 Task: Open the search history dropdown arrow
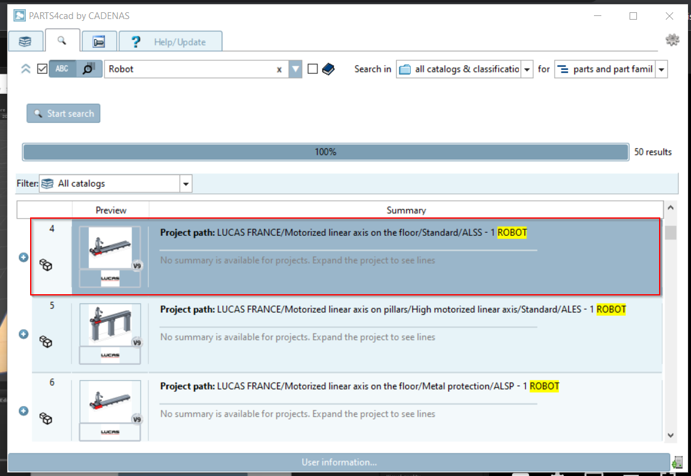[295, 69]
